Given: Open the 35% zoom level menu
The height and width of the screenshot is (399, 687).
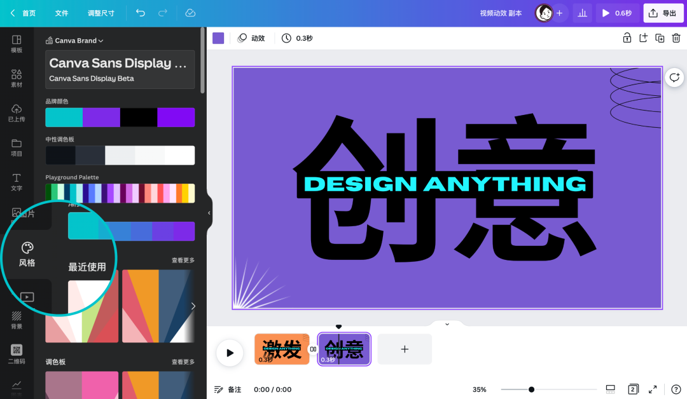Looking at the screenshot, I should (x=480, y=389).
